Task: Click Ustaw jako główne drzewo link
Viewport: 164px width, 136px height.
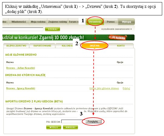Action: [x=104, y=88]
